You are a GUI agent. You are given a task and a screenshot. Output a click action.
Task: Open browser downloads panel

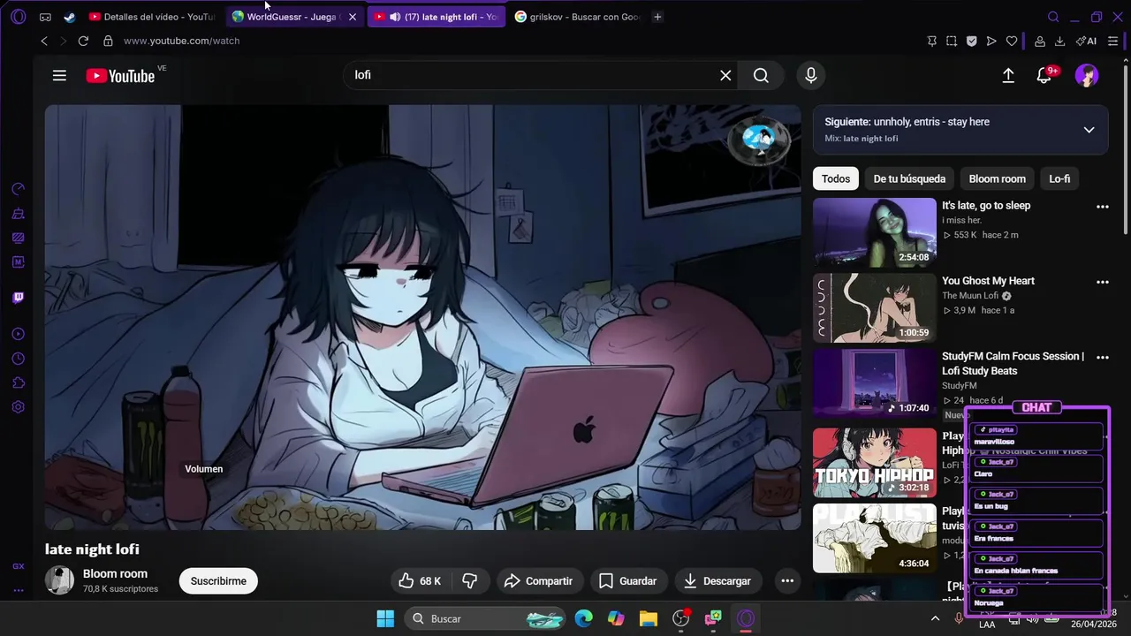1059,41
